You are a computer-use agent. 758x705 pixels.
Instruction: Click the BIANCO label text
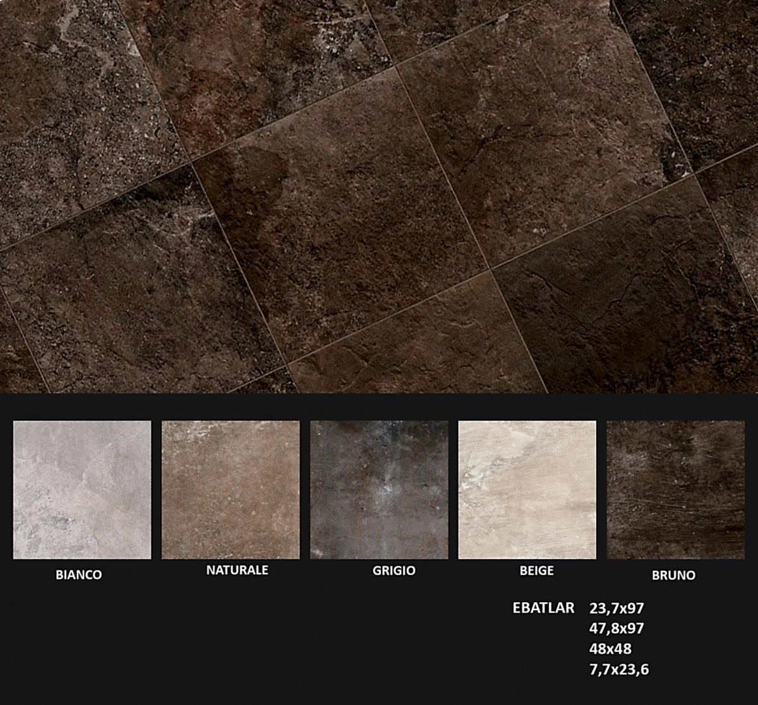(x=78, y=575)
